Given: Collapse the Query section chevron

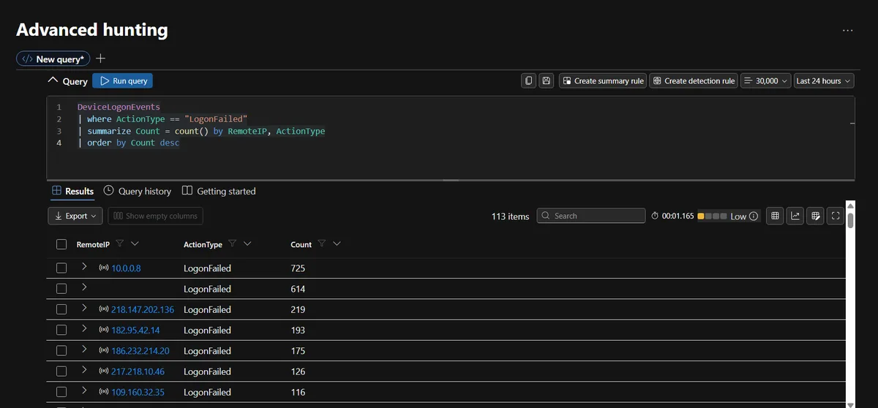Looking at the screenshot, I should click(53, 80).
